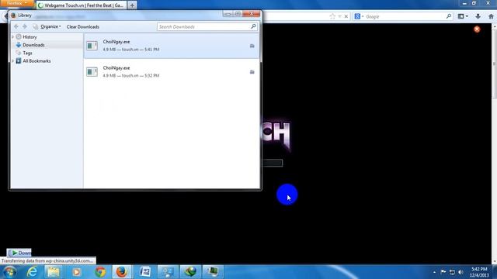Select ChoiNgay.exe downloaded at 5:32 PM

coord(172,72)
